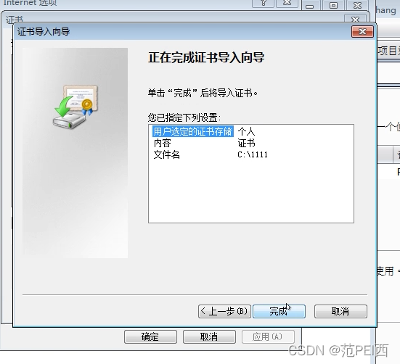Minimize the background browser window
The image size is (400, 364).
click(x=310, y=5)
